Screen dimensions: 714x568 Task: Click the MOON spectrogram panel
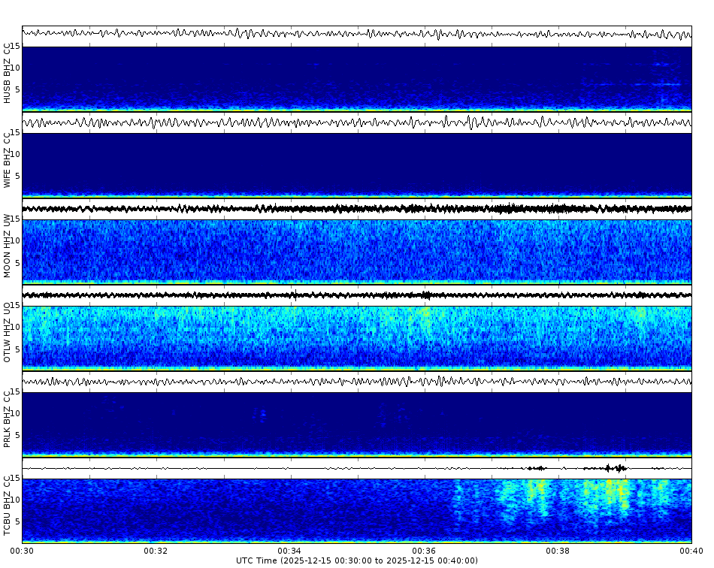click(x=357, y=252)
